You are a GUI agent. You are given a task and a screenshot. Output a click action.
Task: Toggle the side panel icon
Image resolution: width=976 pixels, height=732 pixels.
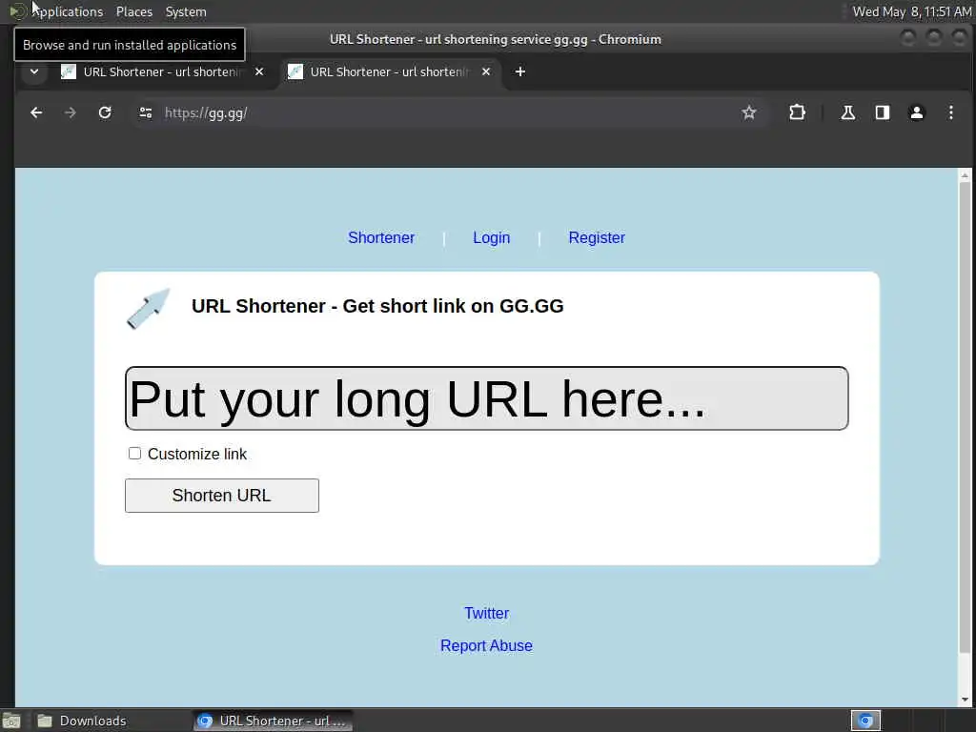coord(882,112)
